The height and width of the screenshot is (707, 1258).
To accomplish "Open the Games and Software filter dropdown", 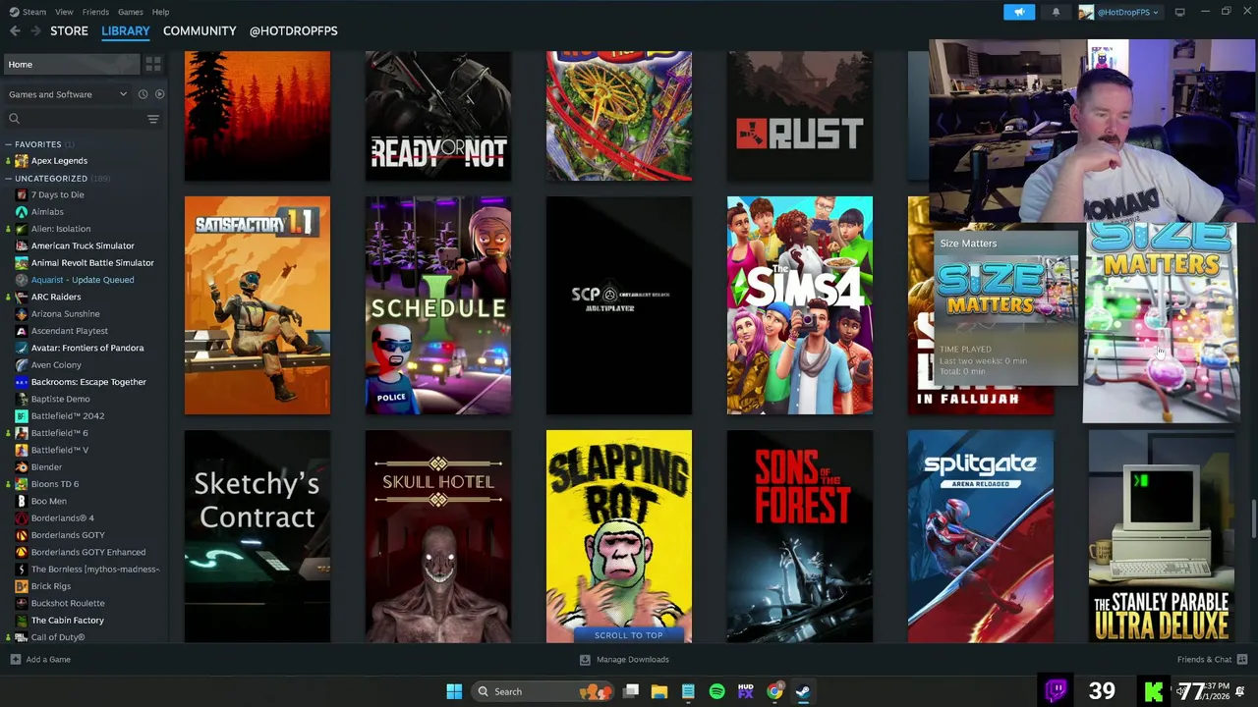I will (68, 94).
